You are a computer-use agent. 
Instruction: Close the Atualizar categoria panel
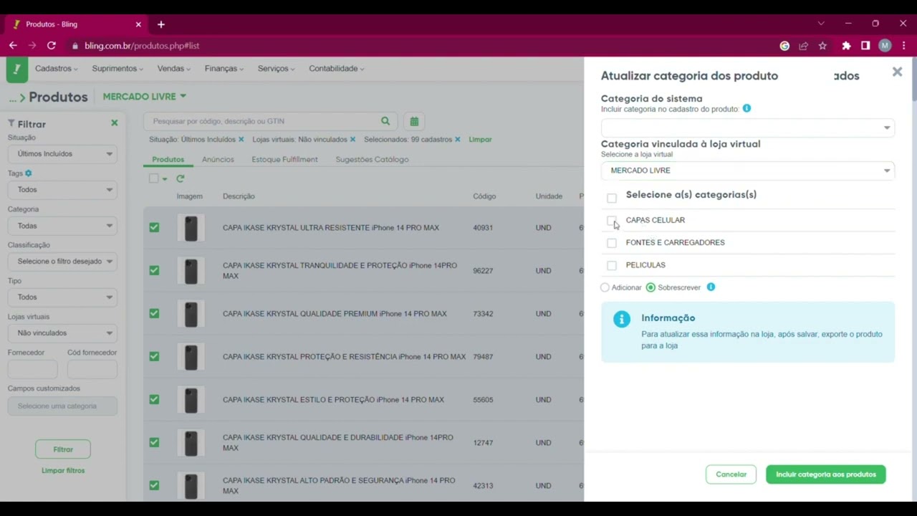point(897,72)
